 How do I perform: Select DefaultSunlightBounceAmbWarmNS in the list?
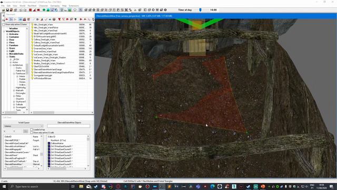(x=49, y=45)
